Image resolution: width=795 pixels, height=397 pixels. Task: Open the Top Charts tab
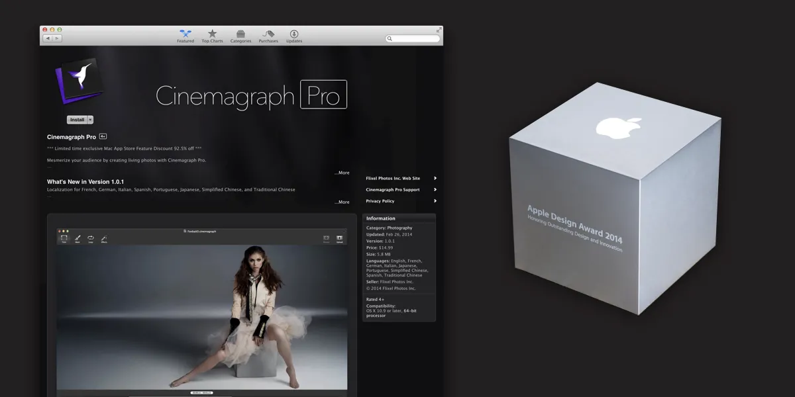pyautogui.click(x=212, y=36)
